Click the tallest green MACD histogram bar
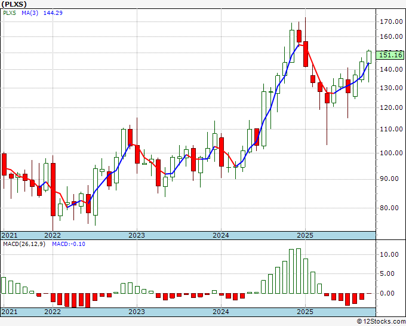406x326 pixels. click(x=299, y=271)
